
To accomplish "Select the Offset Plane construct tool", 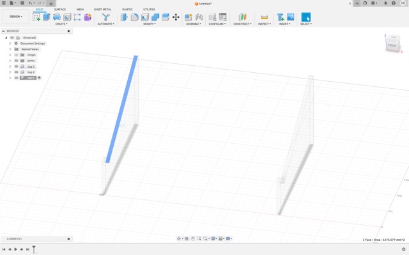I will [x=242, y=17].
